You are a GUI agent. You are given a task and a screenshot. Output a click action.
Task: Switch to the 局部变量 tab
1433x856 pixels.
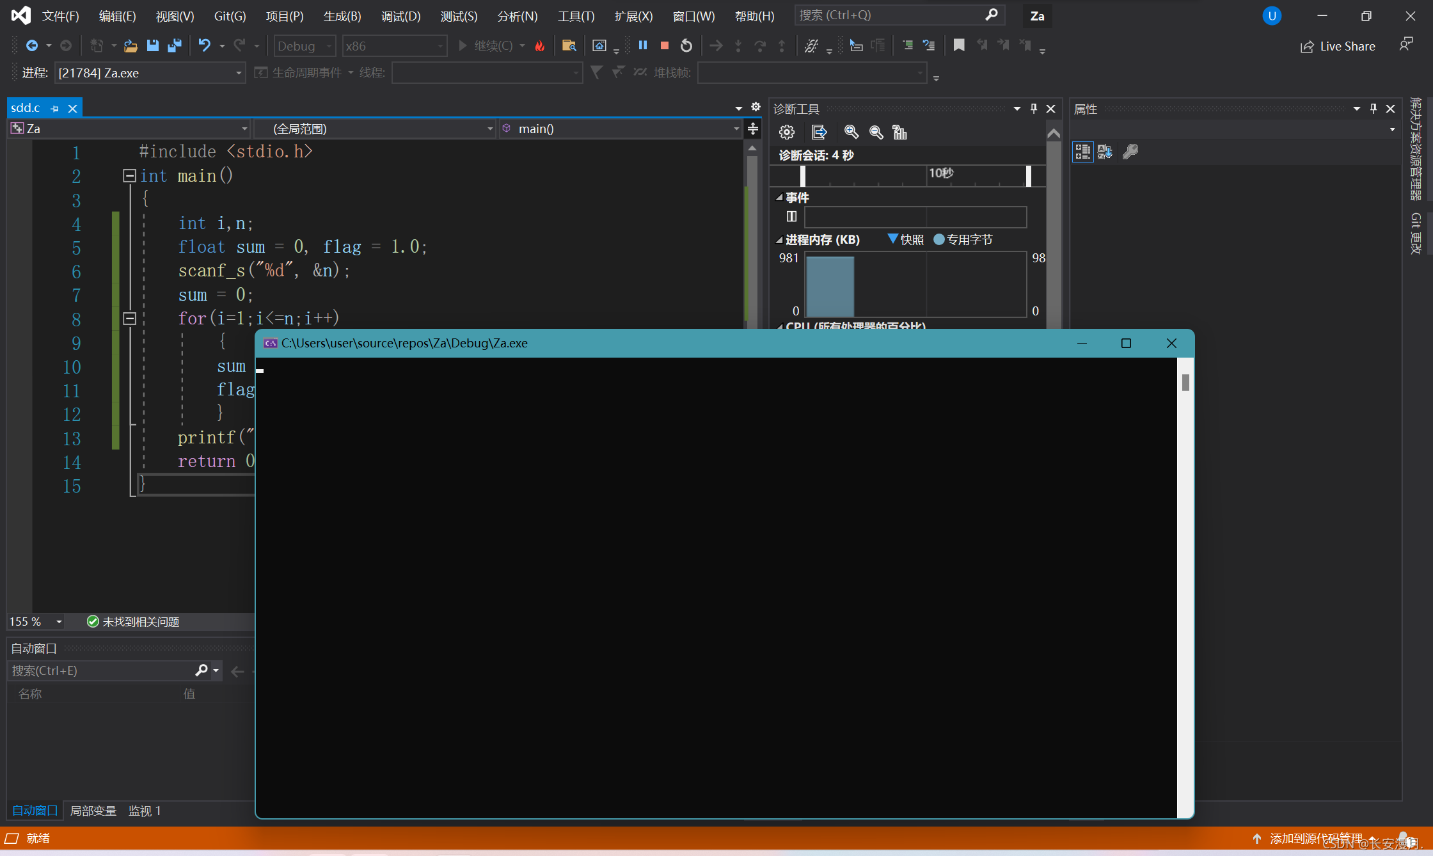click(93, 811)
